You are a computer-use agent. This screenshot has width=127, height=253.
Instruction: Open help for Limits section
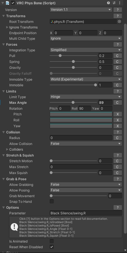118,91
